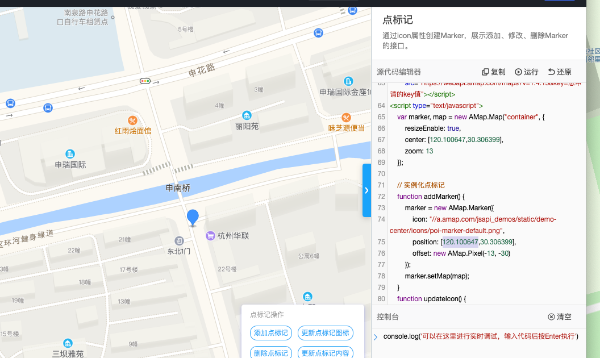Click the 点标记操作 panel title
Screen dimensions: 600x358
tap(266, 315)
